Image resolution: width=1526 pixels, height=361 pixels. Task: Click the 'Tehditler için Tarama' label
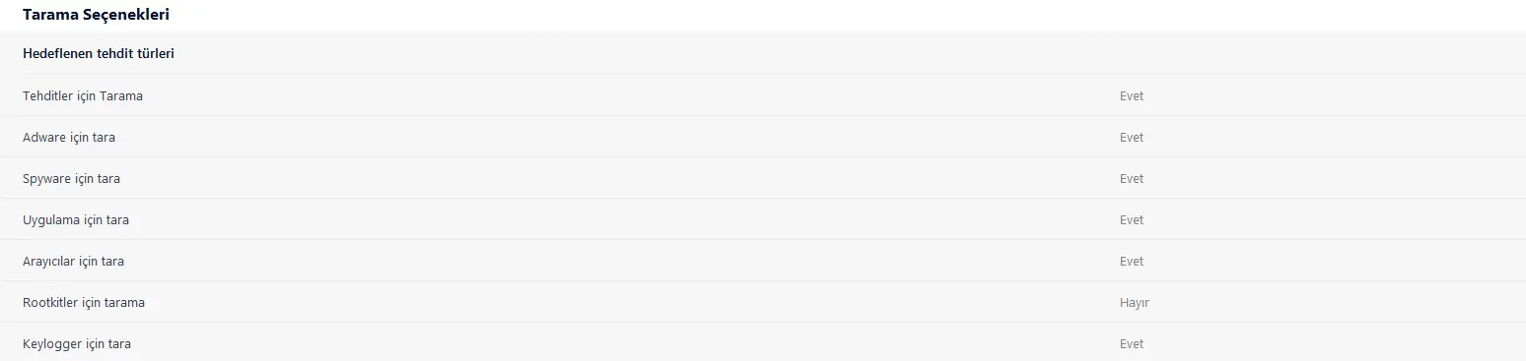click(x=83, y=95)
